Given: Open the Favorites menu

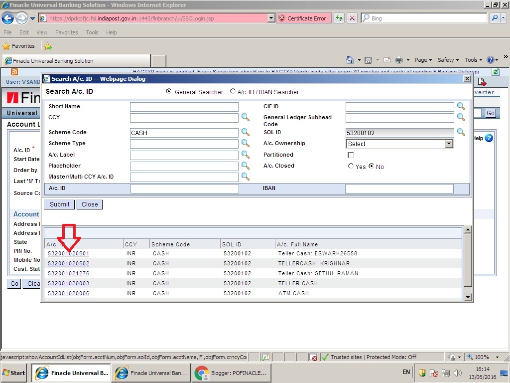Looking at the screenshot, I should (66, 32).
